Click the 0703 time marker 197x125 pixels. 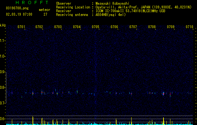58,27
